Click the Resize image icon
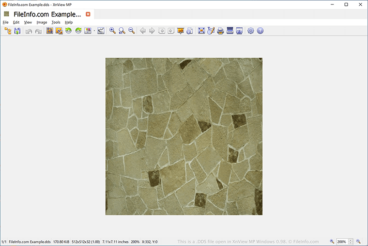 tap(59, 31)
